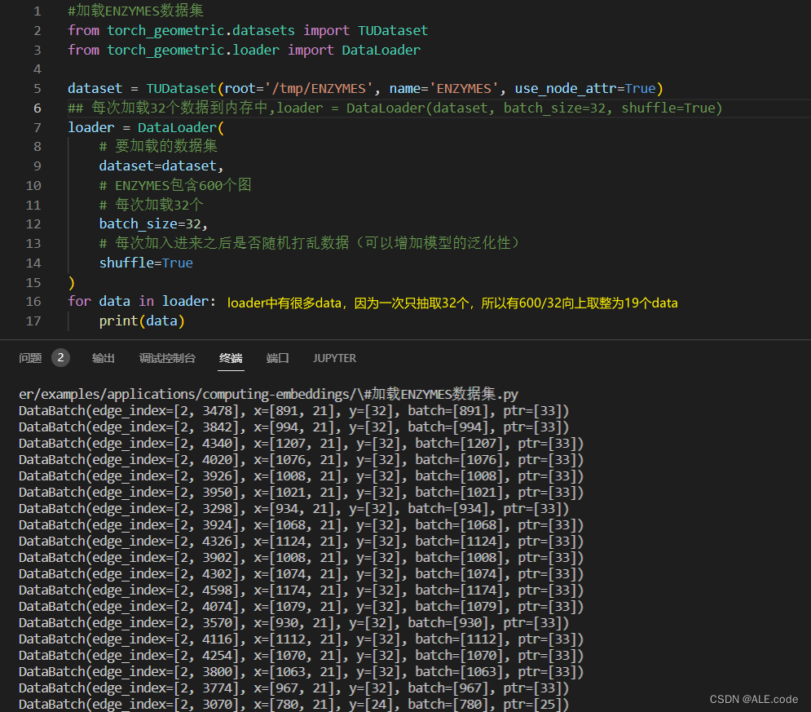Click line number 1 in the gutter

pos(37,11)
